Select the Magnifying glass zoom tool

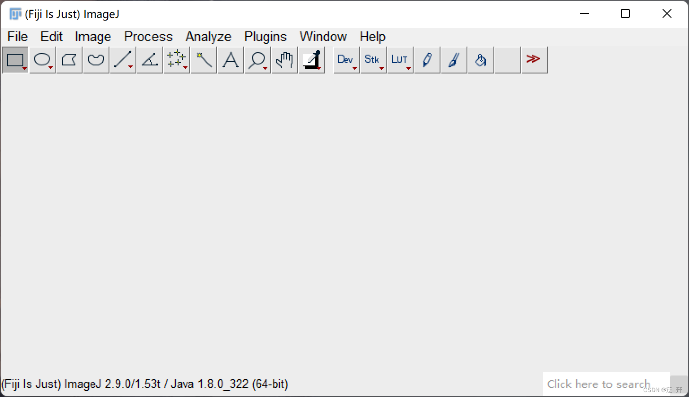257,60
